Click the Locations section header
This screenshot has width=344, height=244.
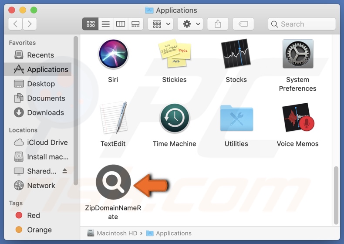23,130
